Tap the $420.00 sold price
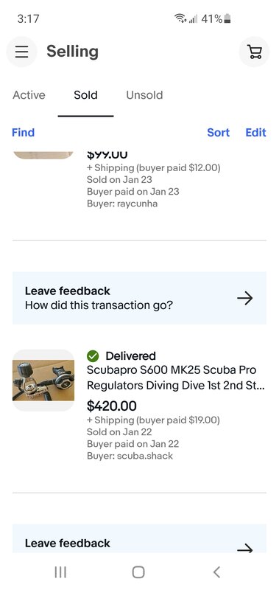 [x=111, y=406]
